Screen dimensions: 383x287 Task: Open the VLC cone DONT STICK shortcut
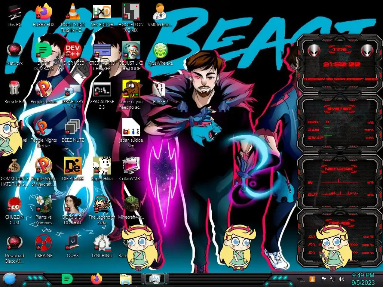point(73,18)
